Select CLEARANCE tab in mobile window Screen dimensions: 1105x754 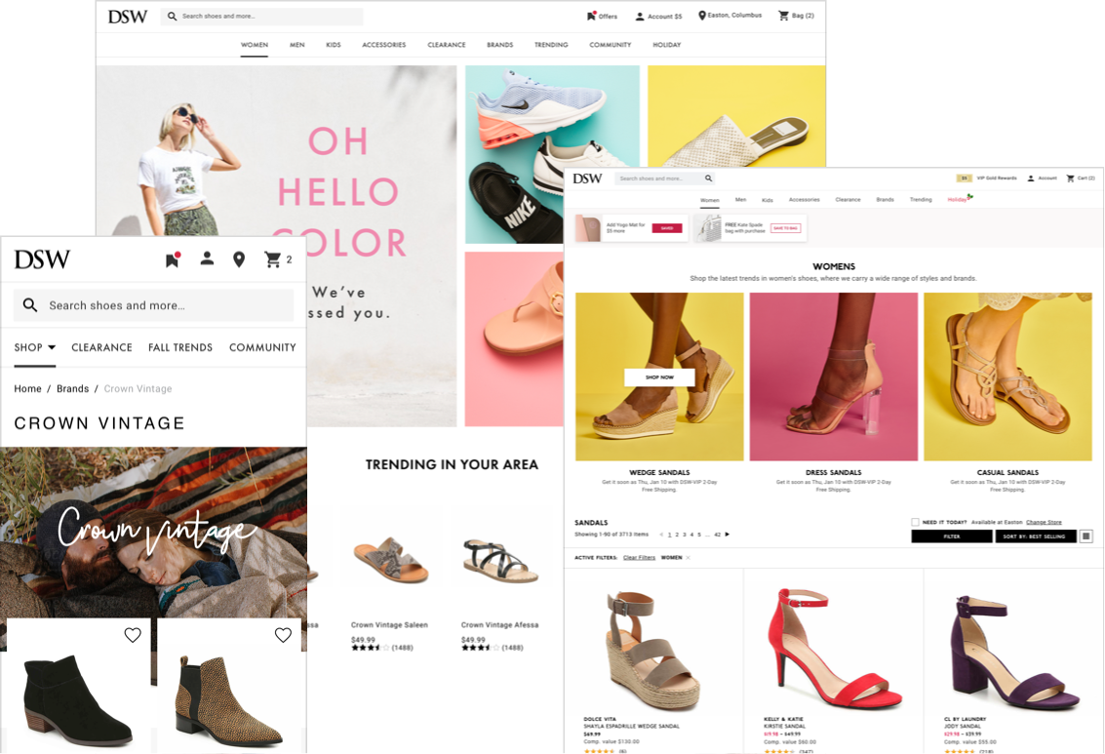click(101, 347)
